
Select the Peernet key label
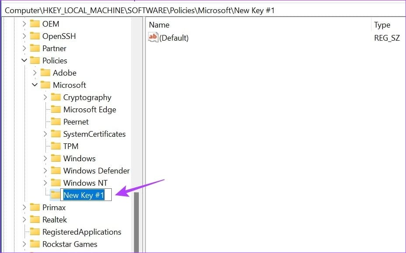(x=76, y=121)
